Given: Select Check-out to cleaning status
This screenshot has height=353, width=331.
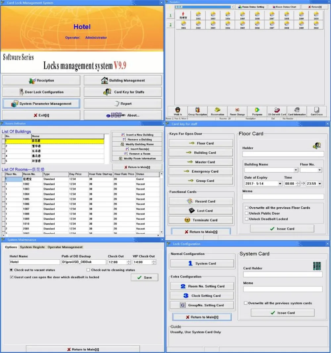Looking at the screenshot, I should [x=88, y=270].
